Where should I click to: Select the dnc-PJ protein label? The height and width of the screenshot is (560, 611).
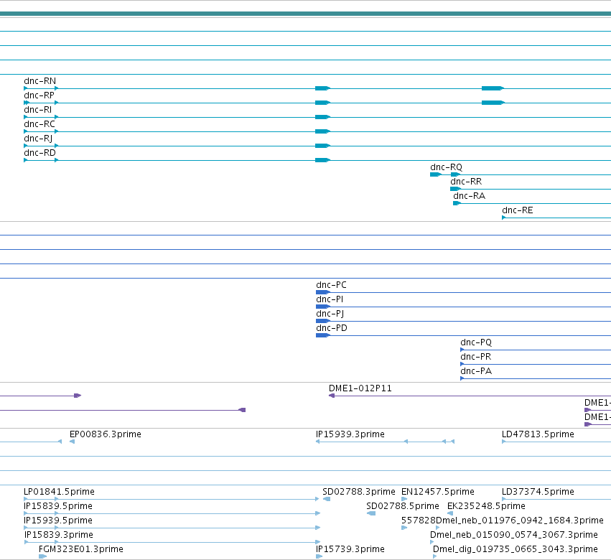[330, 314]
